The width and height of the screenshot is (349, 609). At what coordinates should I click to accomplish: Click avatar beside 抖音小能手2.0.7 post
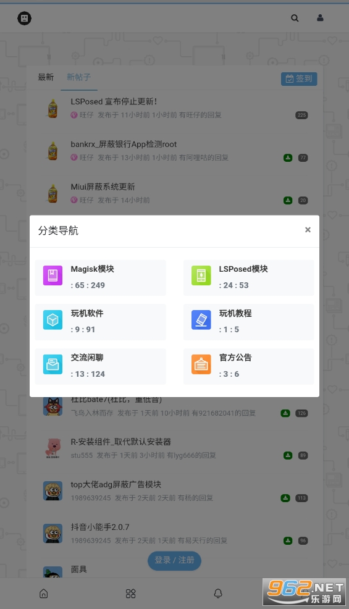point(53,533)
